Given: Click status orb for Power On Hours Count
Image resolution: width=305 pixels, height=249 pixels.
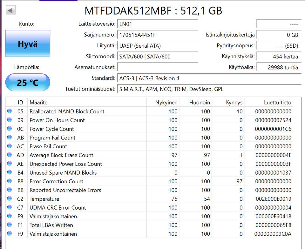Looking at the screenshot, I should coord(10,120).
